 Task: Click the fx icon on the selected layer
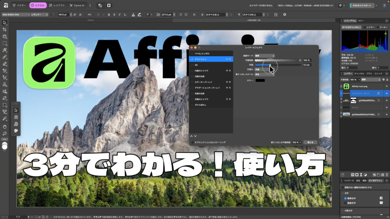pos(378,93)
